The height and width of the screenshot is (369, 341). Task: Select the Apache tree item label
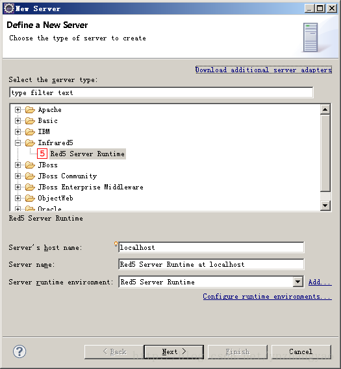50,110
